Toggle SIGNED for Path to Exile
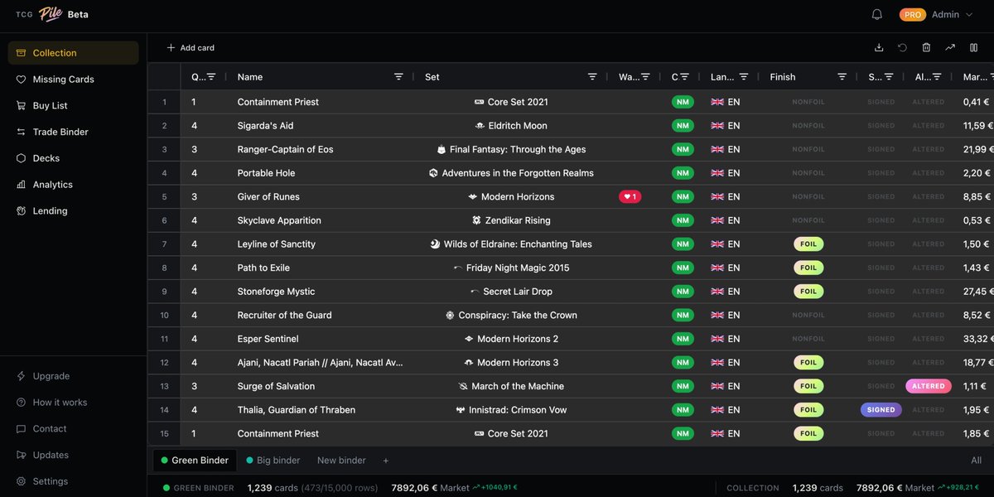 coord(881,268)
